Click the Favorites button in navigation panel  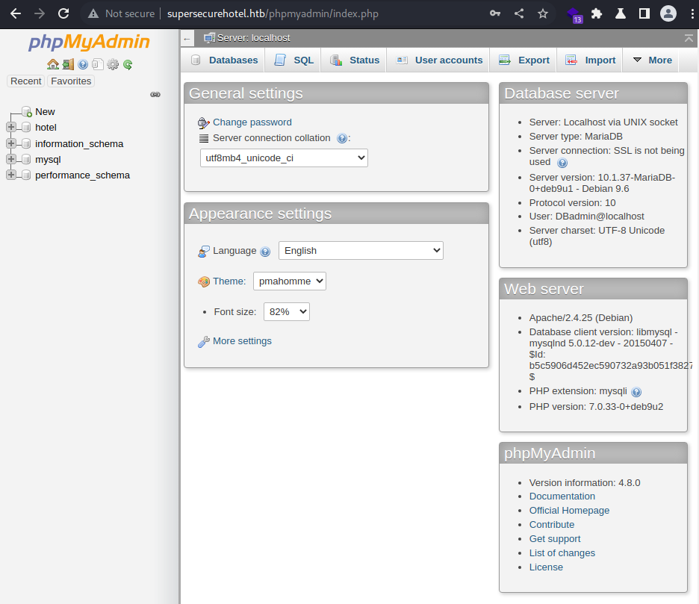point(71,81)
